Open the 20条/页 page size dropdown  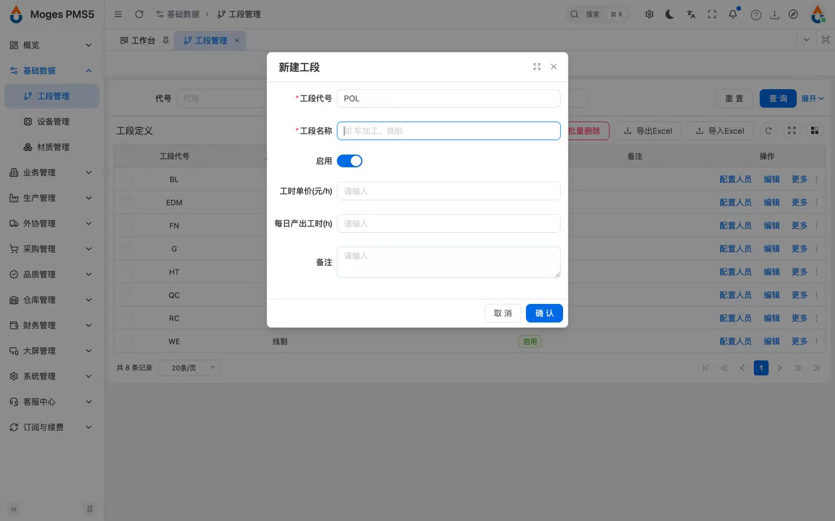coord(191,368)
